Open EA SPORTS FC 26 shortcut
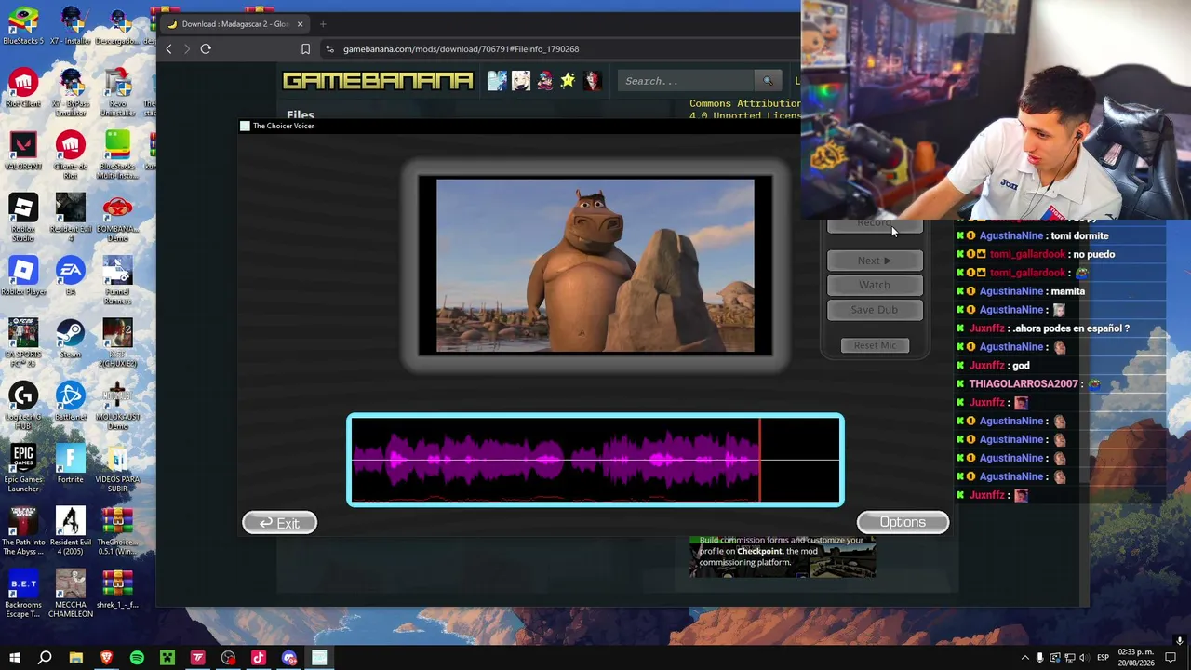 tap(23, 342)
